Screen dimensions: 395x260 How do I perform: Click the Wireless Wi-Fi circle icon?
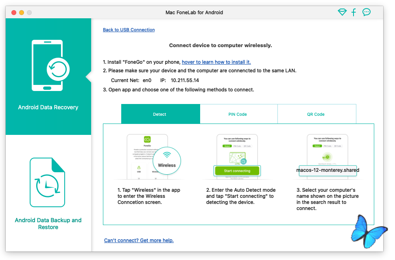coord(167,160)
